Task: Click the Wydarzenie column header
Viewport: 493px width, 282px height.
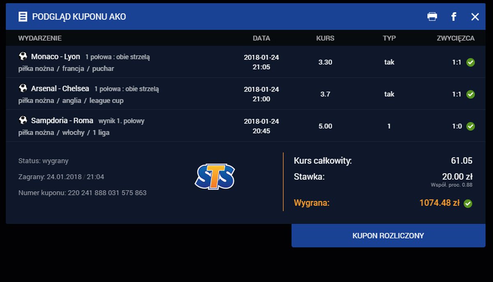Action: pos(40,38)
